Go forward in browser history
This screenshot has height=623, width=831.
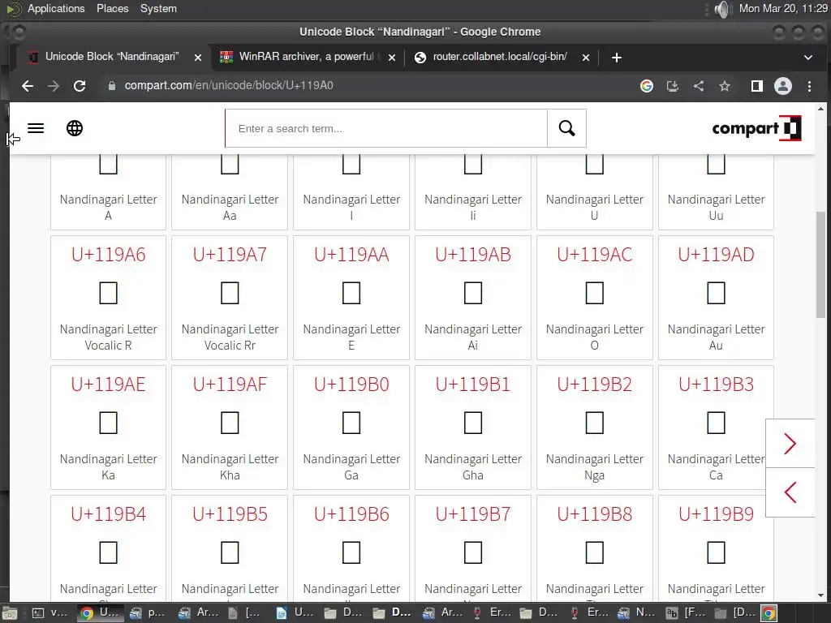point(54,86)
